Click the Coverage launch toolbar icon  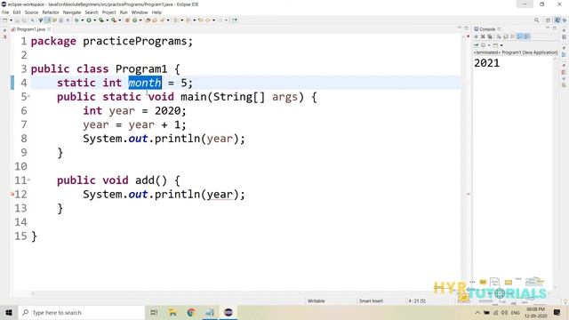click(x=101, y=20)
